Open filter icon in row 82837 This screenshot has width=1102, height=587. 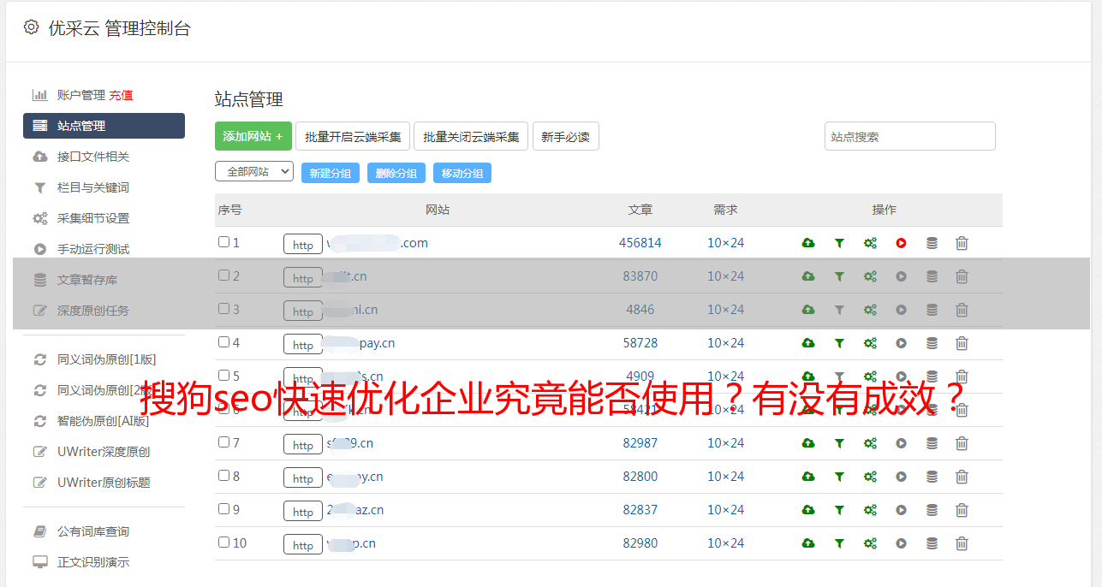(x=839, y=510)
